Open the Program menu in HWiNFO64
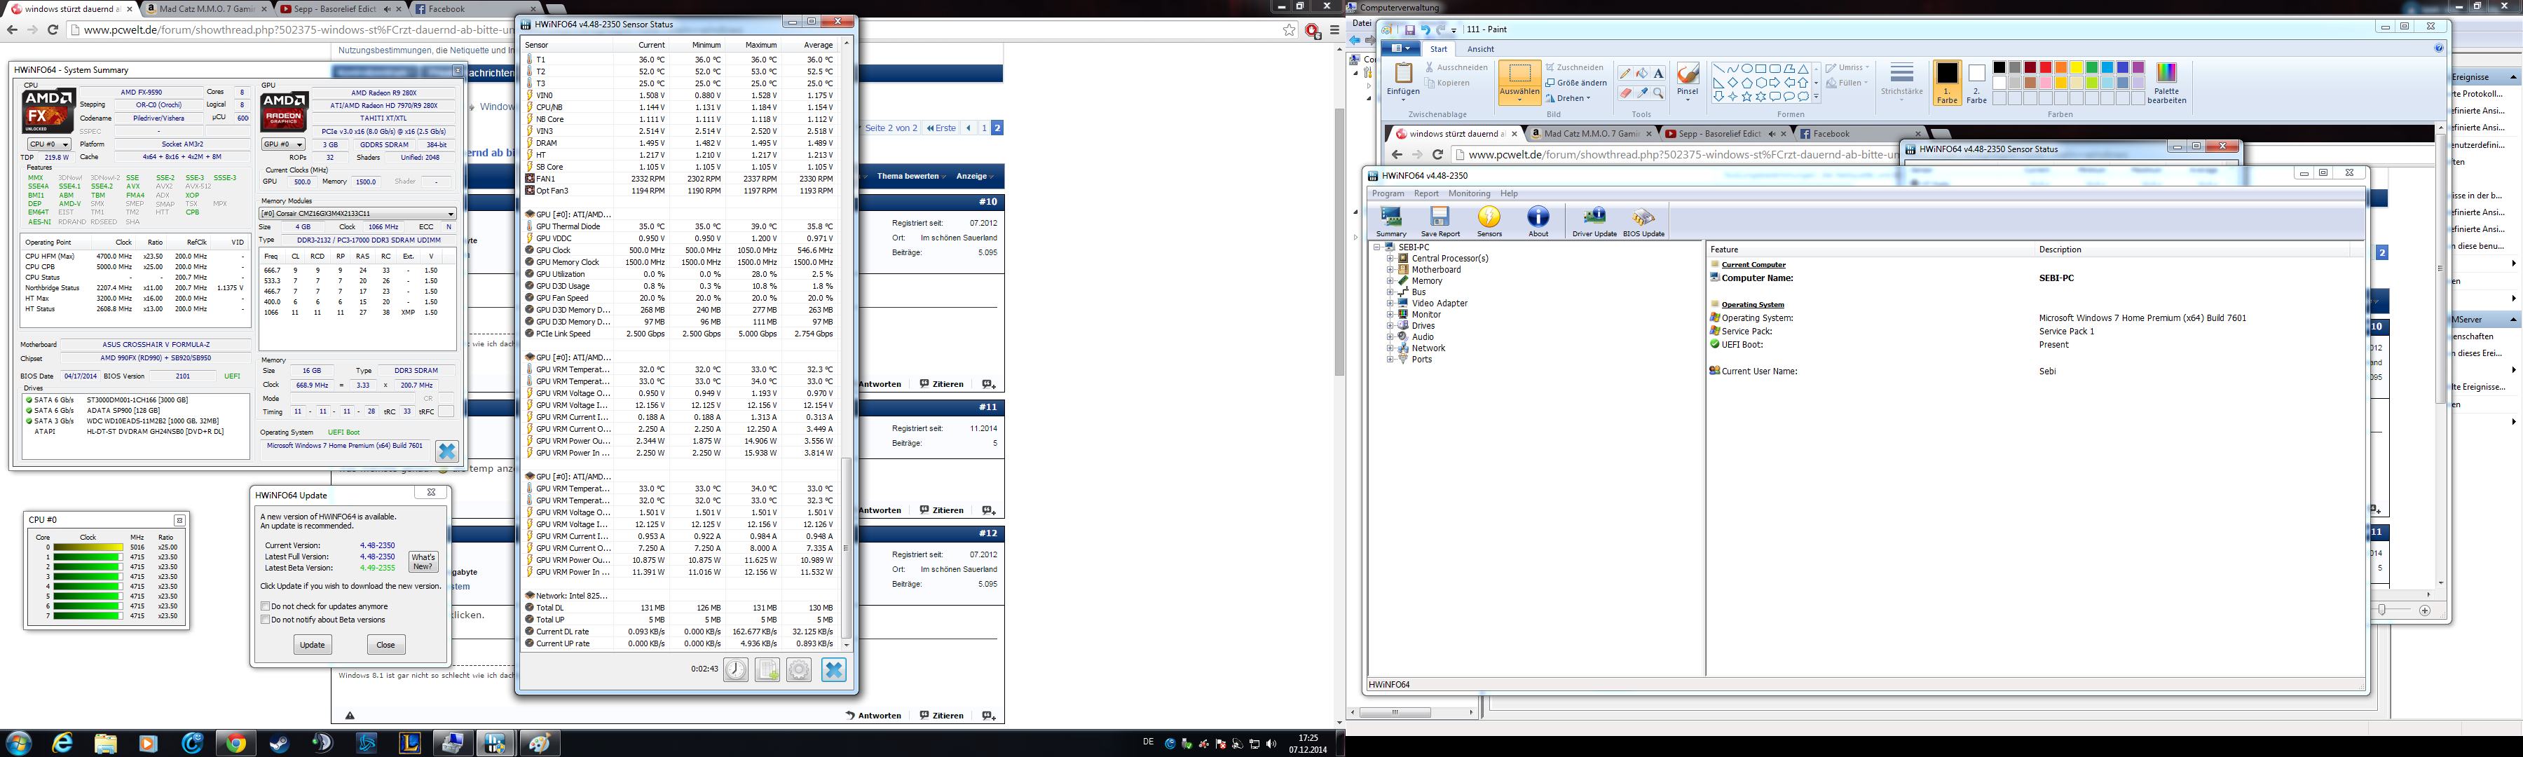This screenshot has height=757, width=2523. point(1387,194)
